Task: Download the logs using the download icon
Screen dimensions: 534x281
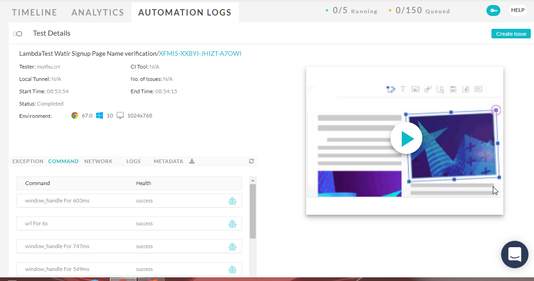Action: coord(192,161)
